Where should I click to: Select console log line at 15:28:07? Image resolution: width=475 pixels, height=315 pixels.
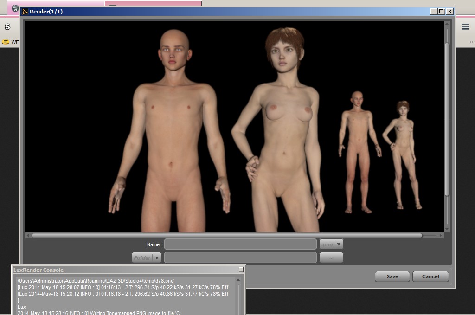[123, 287]
